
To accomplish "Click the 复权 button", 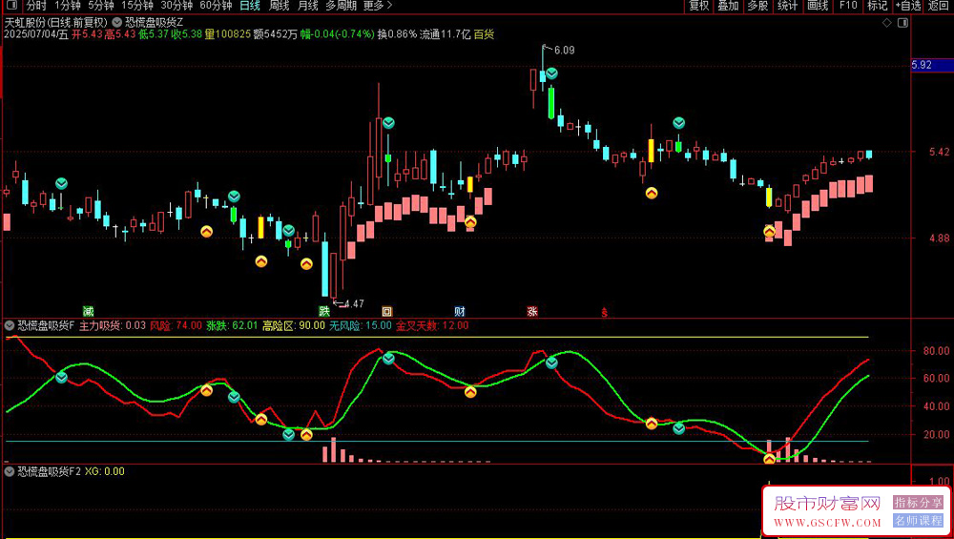I will click(x=699, y=6).
